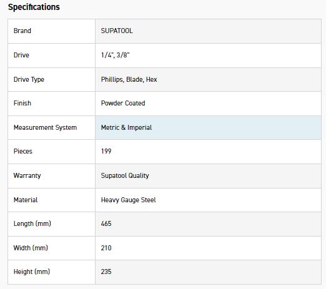Select the Brand label cell
The width and height of the screenshot is (326, 289).
point(51,31)
